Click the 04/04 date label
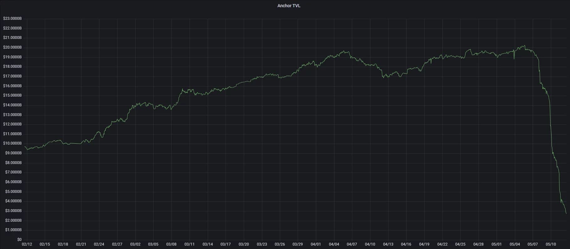This screenshot has width=570, height=249. pos(334,244)
